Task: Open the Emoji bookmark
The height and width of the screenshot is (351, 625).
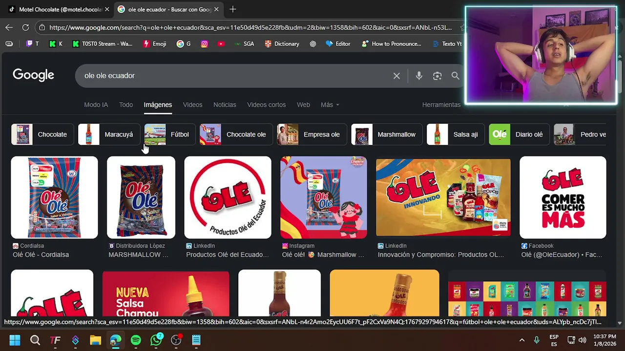Action: coord(155,44)
